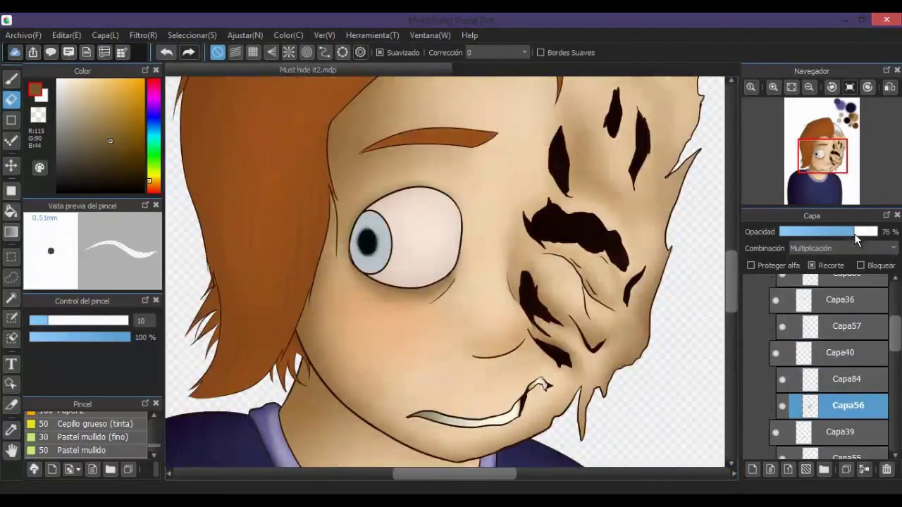Image resolution: width=902 pixels, height=507 pixels.
Task: Flip canvas view in Navigator
Action: (x=890, y=87)
